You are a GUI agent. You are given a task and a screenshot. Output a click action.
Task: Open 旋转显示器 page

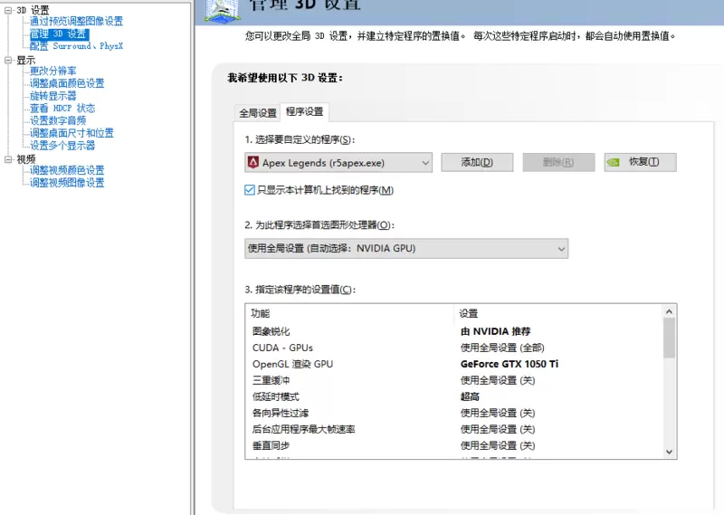[x=53, y=96]
